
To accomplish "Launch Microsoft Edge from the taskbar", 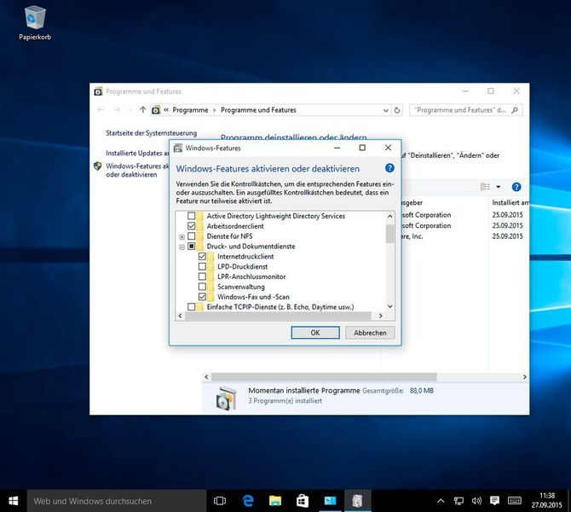I will 248,501.
